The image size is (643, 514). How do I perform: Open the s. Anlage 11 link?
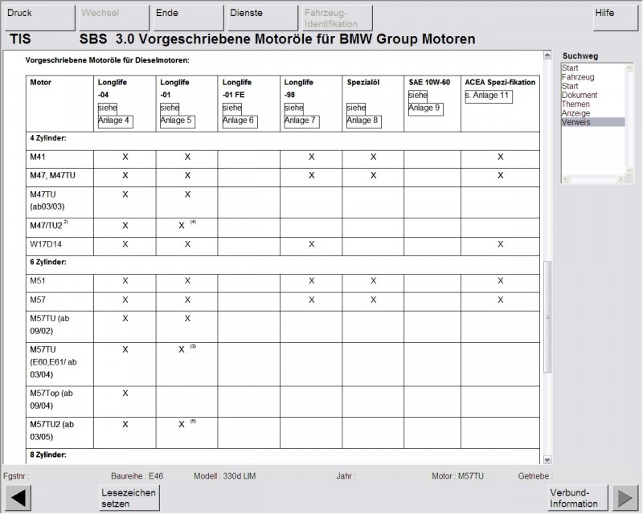[x=489, y=96]
